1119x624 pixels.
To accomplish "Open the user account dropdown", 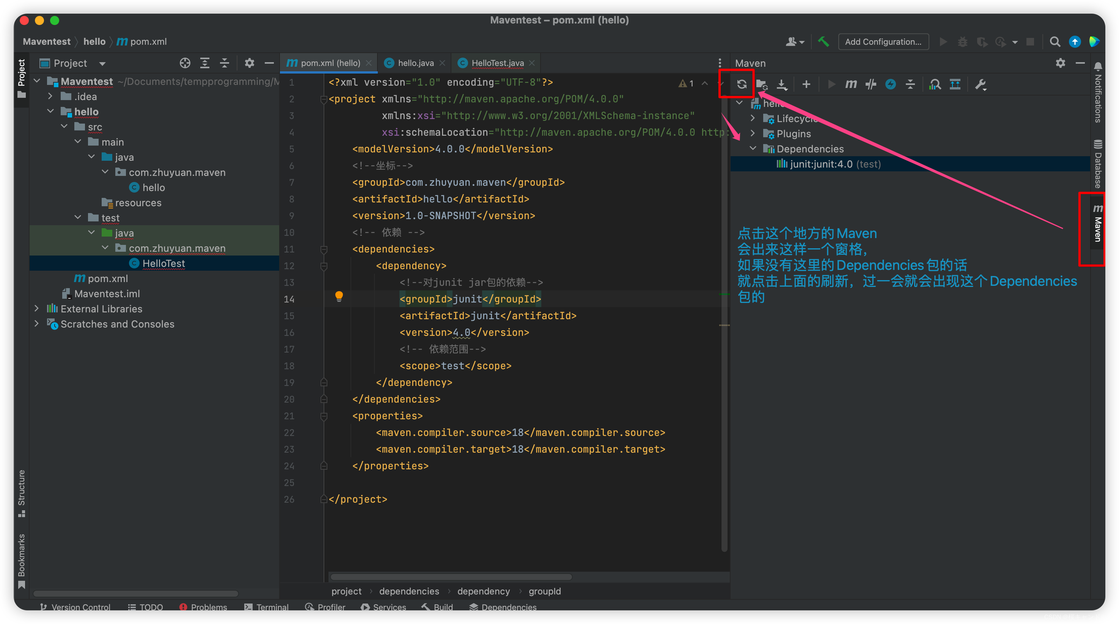I will [x=795, y=42].
